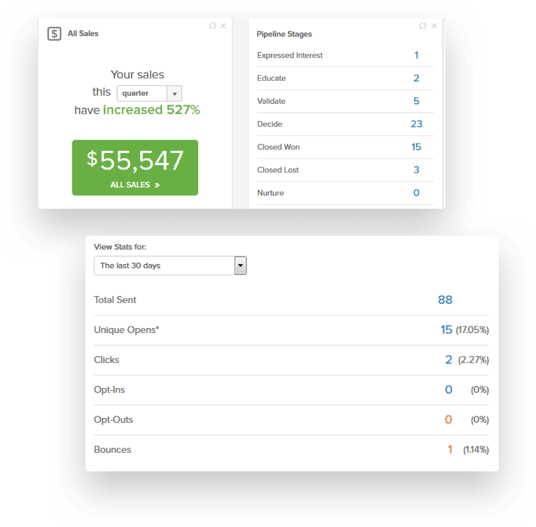Click the Total Sent value 88

point(445,300)
